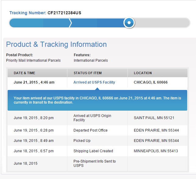Click the circular progress marker on tracking bar

(129, 23)
